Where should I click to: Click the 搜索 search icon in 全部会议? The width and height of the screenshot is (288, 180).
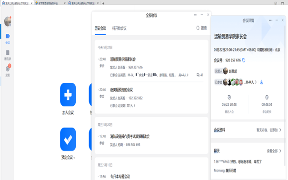198,28
